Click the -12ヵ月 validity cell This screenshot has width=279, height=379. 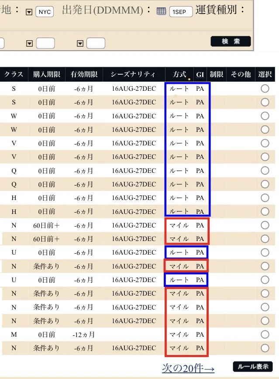point(84,334)
